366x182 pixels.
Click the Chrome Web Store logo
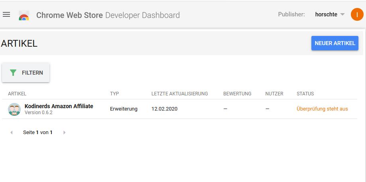24,16
